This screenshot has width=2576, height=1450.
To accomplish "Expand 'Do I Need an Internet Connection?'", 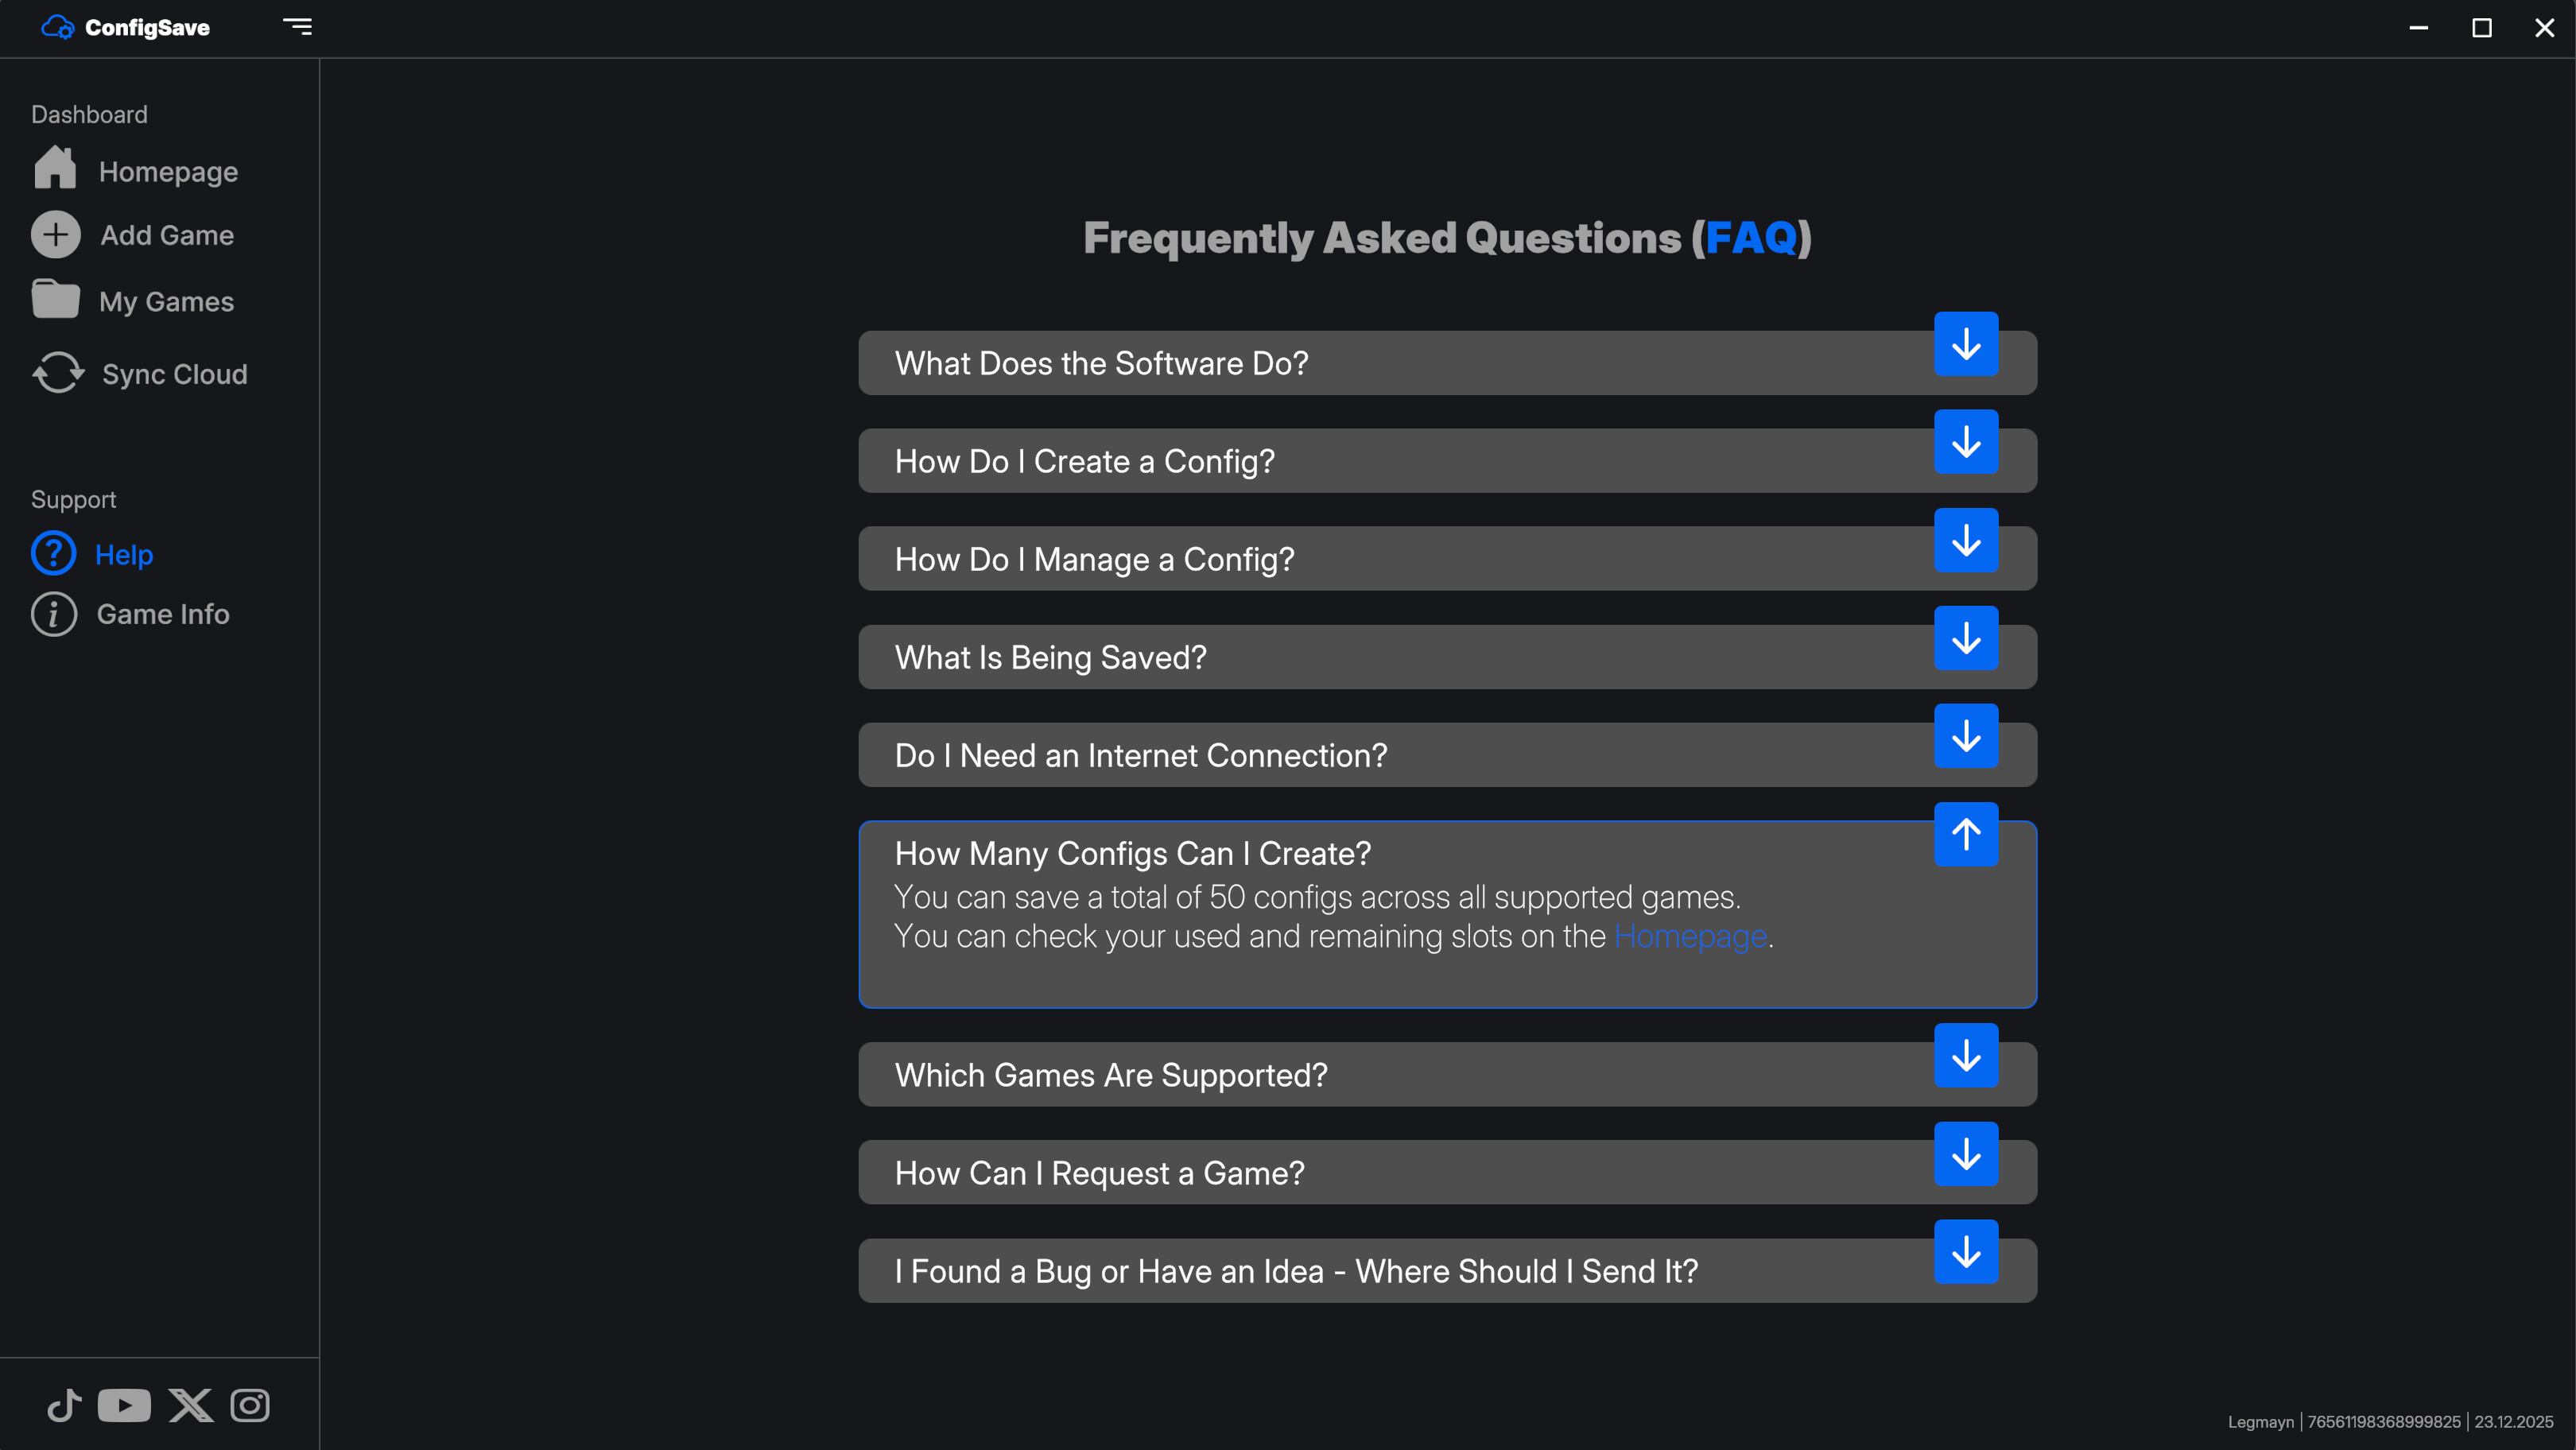I will pyautogui.click(x=1967, y=737).
